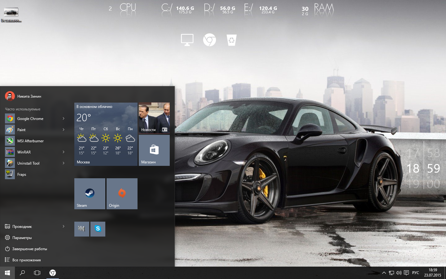Click RAM usage widget
Viewport: 446px width, 279px height.
point(318,10)
